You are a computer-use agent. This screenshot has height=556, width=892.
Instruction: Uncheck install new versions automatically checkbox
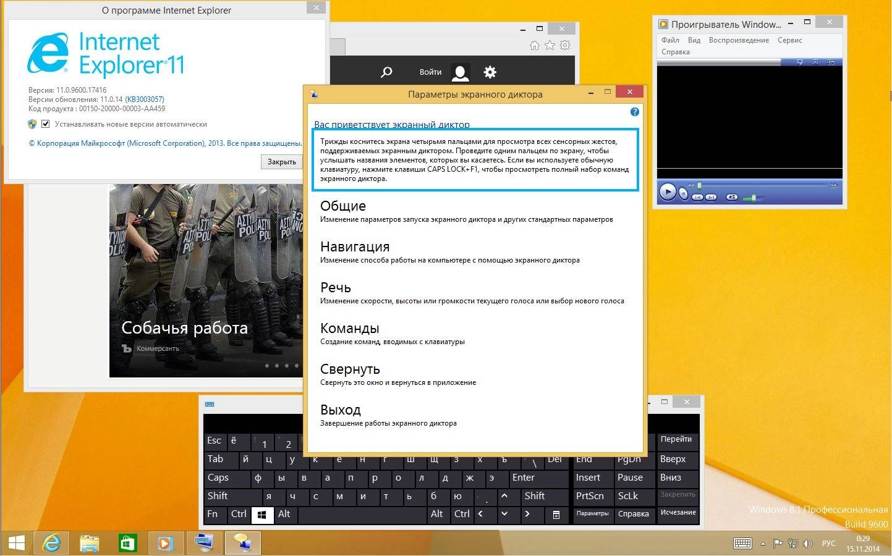45,124
